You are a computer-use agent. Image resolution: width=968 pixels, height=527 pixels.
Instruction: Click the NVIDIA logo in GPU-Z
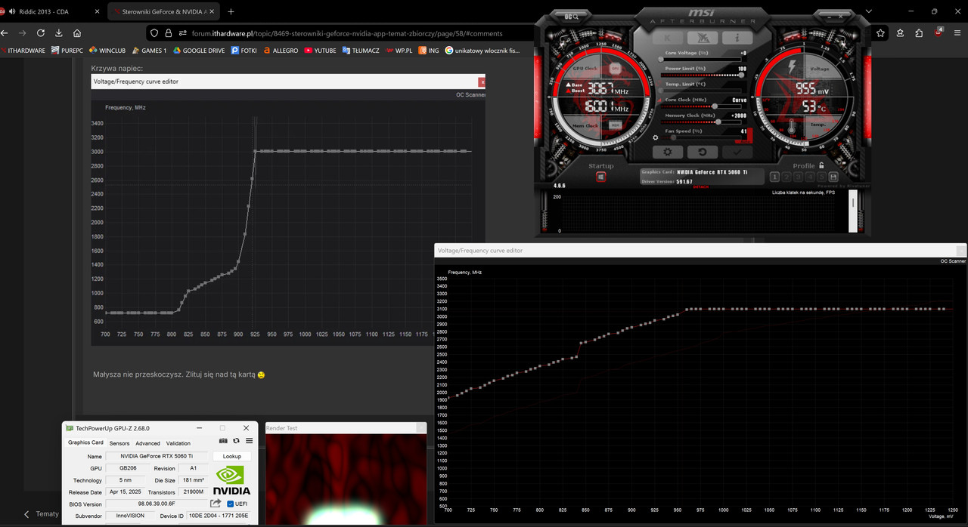[x=231, y=480]
